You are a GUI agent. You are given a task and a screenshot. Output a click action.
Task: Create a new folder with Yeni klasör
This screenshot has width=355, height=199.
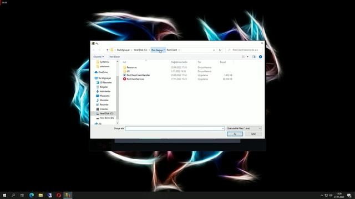pos(115,56)
